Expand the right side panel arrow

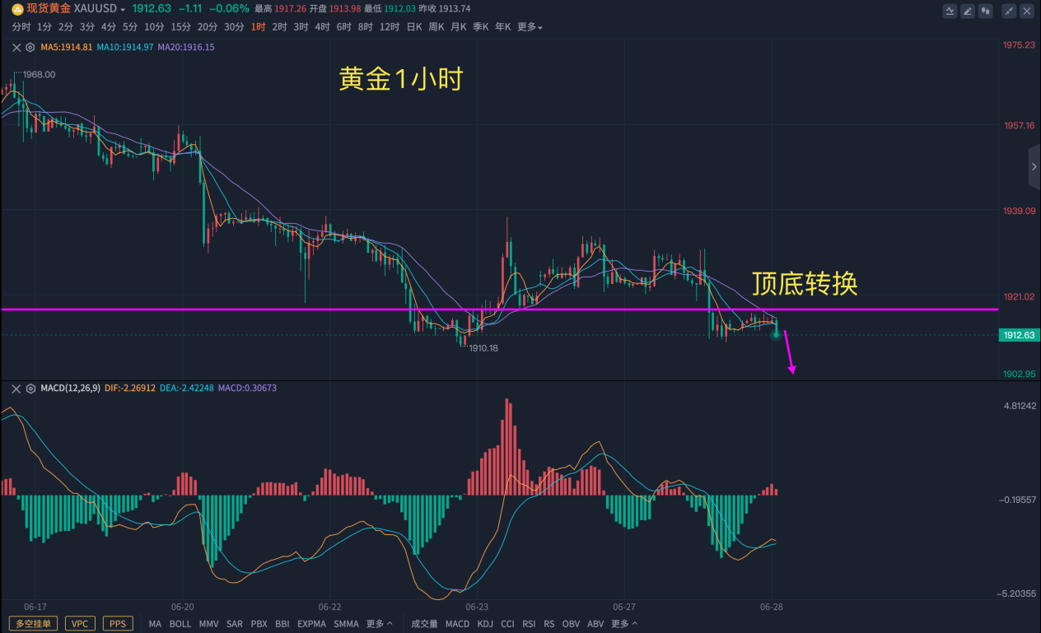[x=1034, y=167]
